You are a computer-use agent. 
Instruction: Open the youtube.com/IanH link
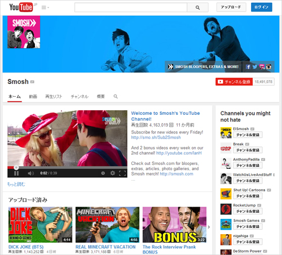tap(179, 153)
